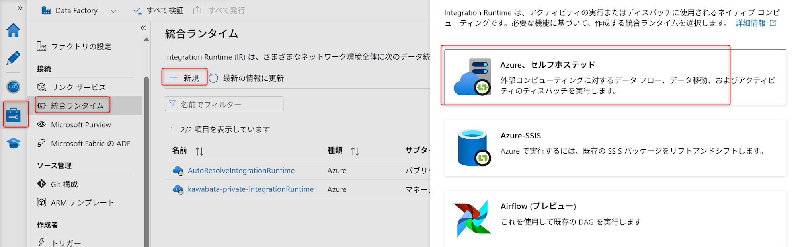Click 最新の情報に更新 refresh button
This screenshot has height=247, width=796.
click(247, 78)
